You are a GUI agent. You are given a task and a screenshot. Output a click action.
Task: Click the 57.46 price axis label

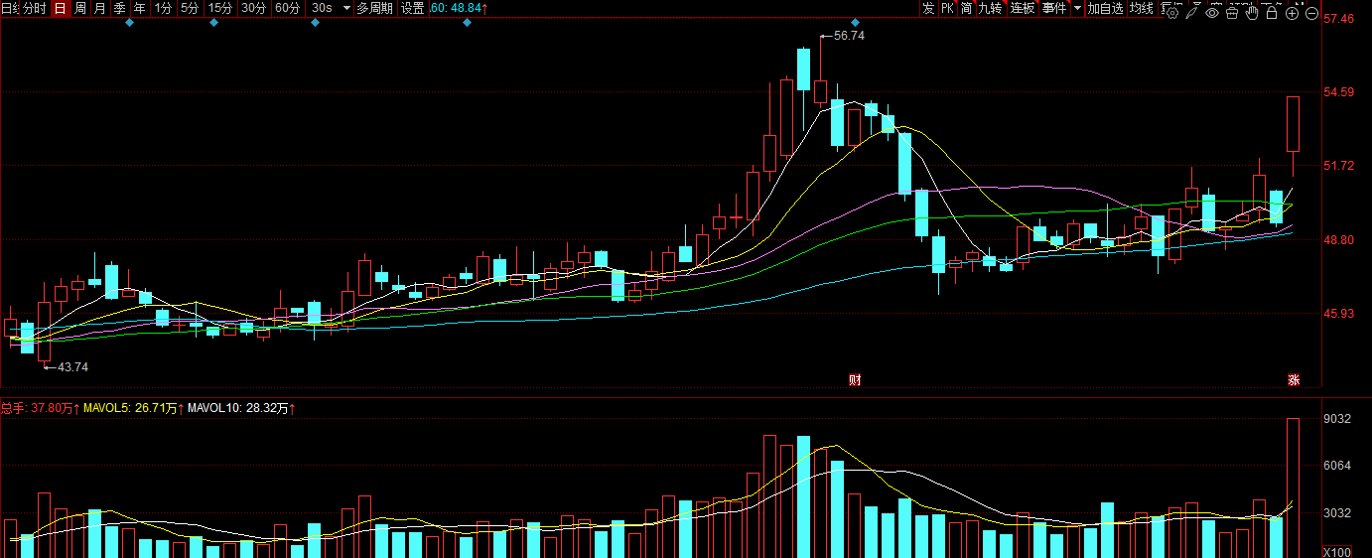[1338, 19]
